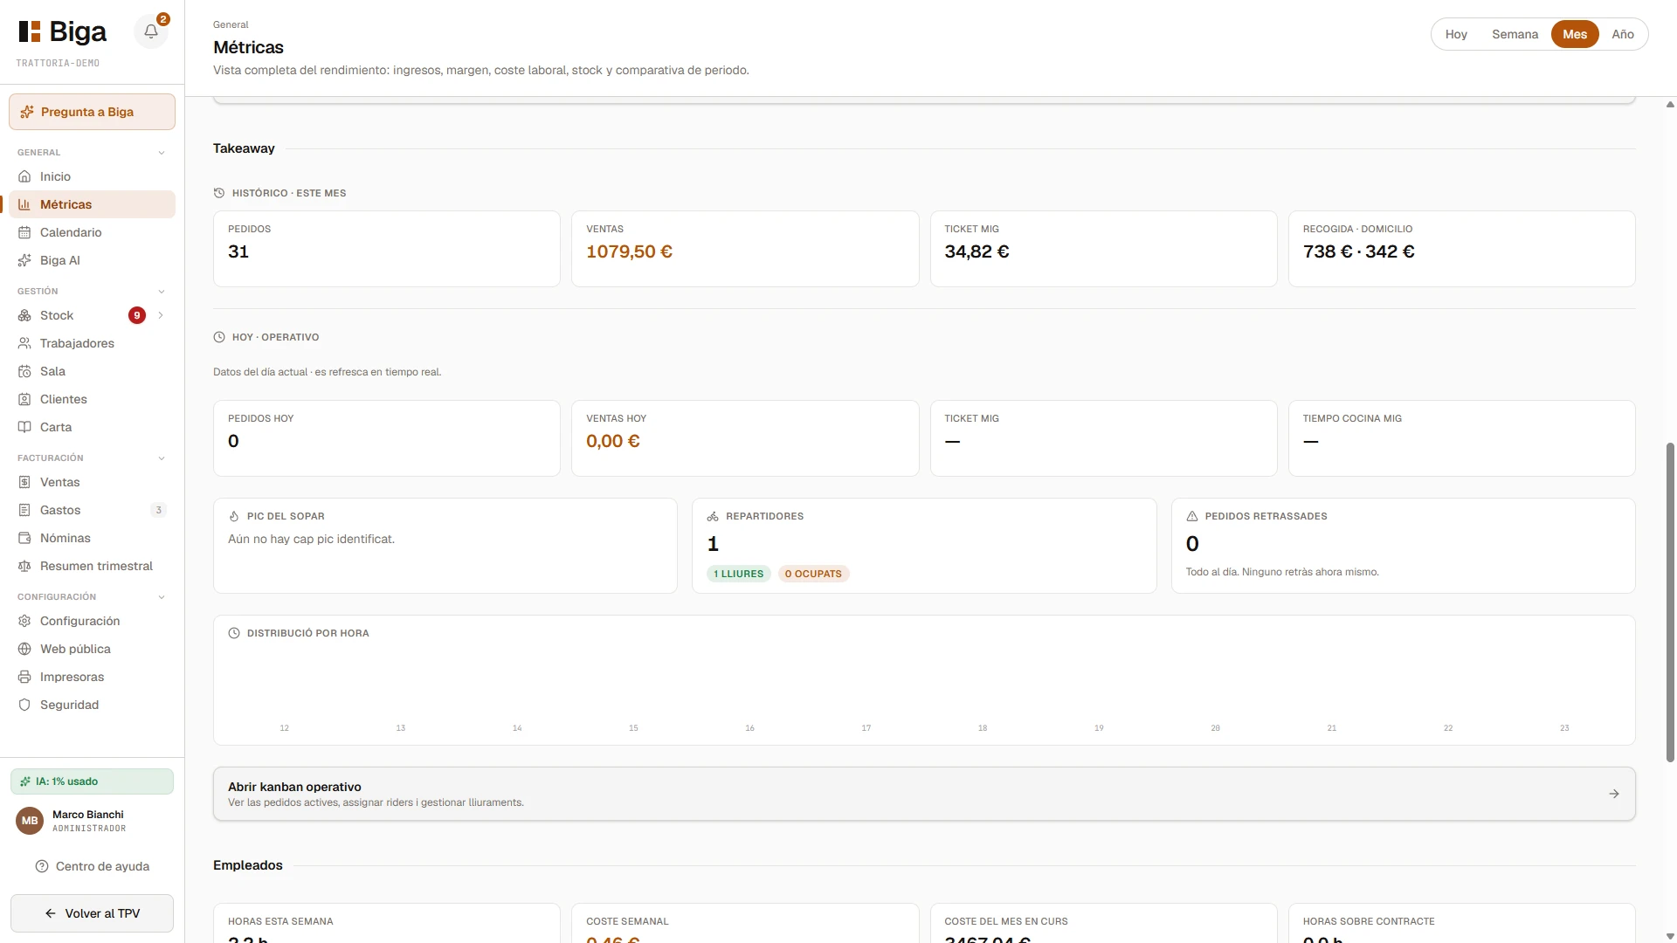Click the Resumen trimestral scales icon

(24, 566)
